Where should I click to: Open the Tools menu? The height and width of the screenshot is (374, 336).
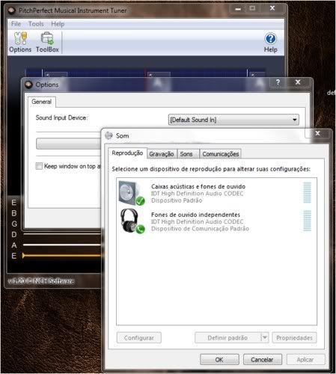pyautogui.click(x=36, y=24)
